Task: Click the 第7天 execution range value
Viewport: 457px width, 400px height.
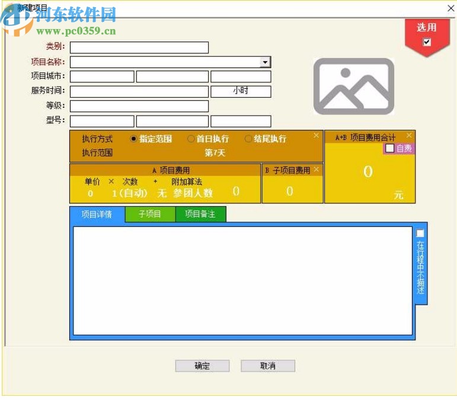Action: (x=215, y=153)
